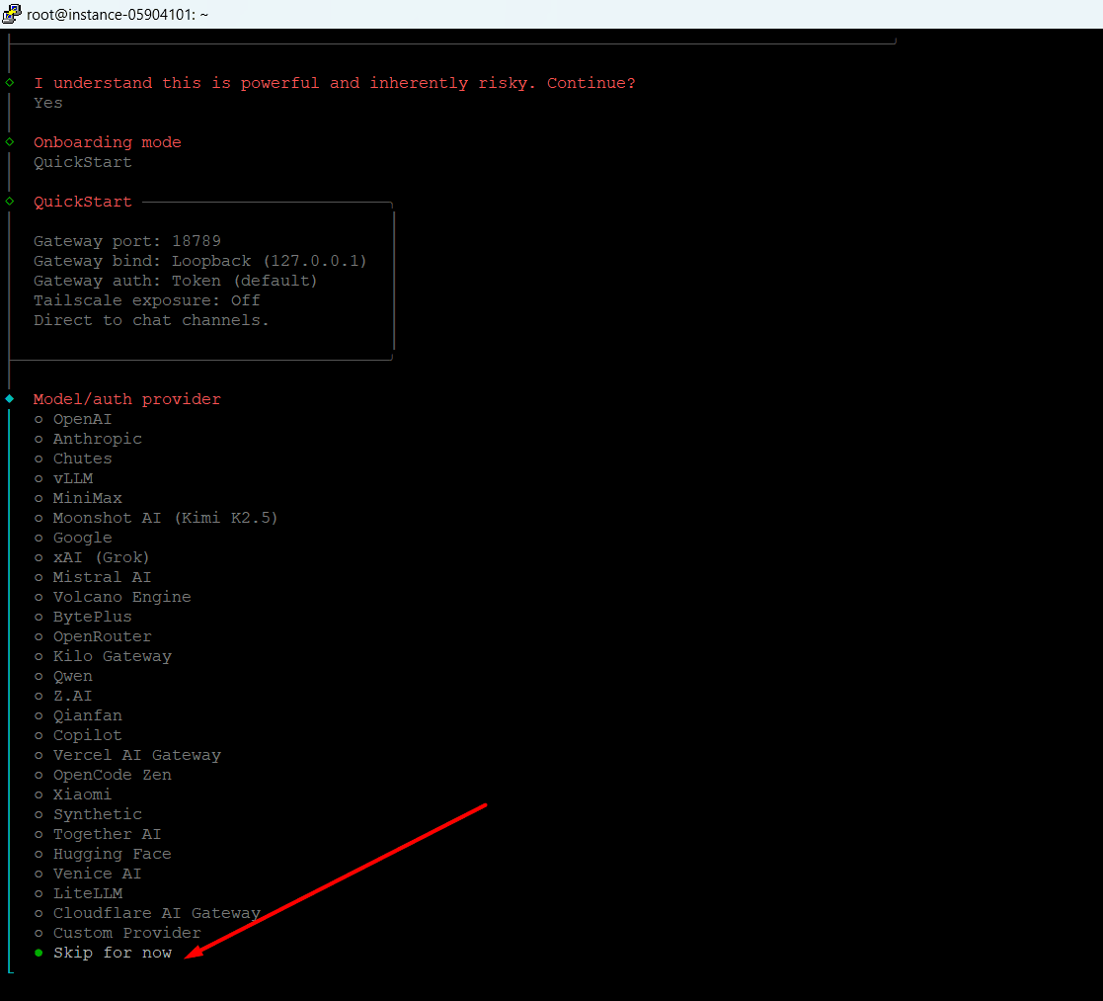Viewport: 1103px width, 1001px height.
Task: Pick the vLLM provider option
Action: point(72,478)
